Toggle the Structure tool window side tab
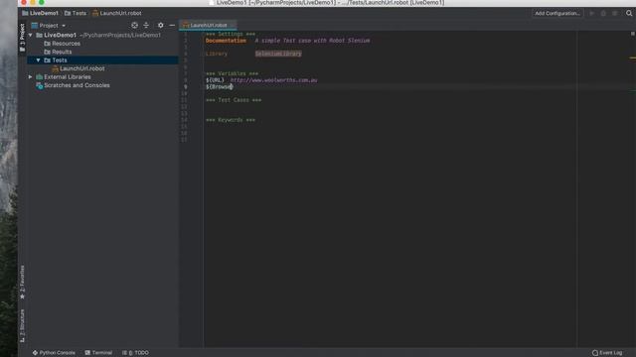This screenshot has width=636, height=357. (22, 326)
